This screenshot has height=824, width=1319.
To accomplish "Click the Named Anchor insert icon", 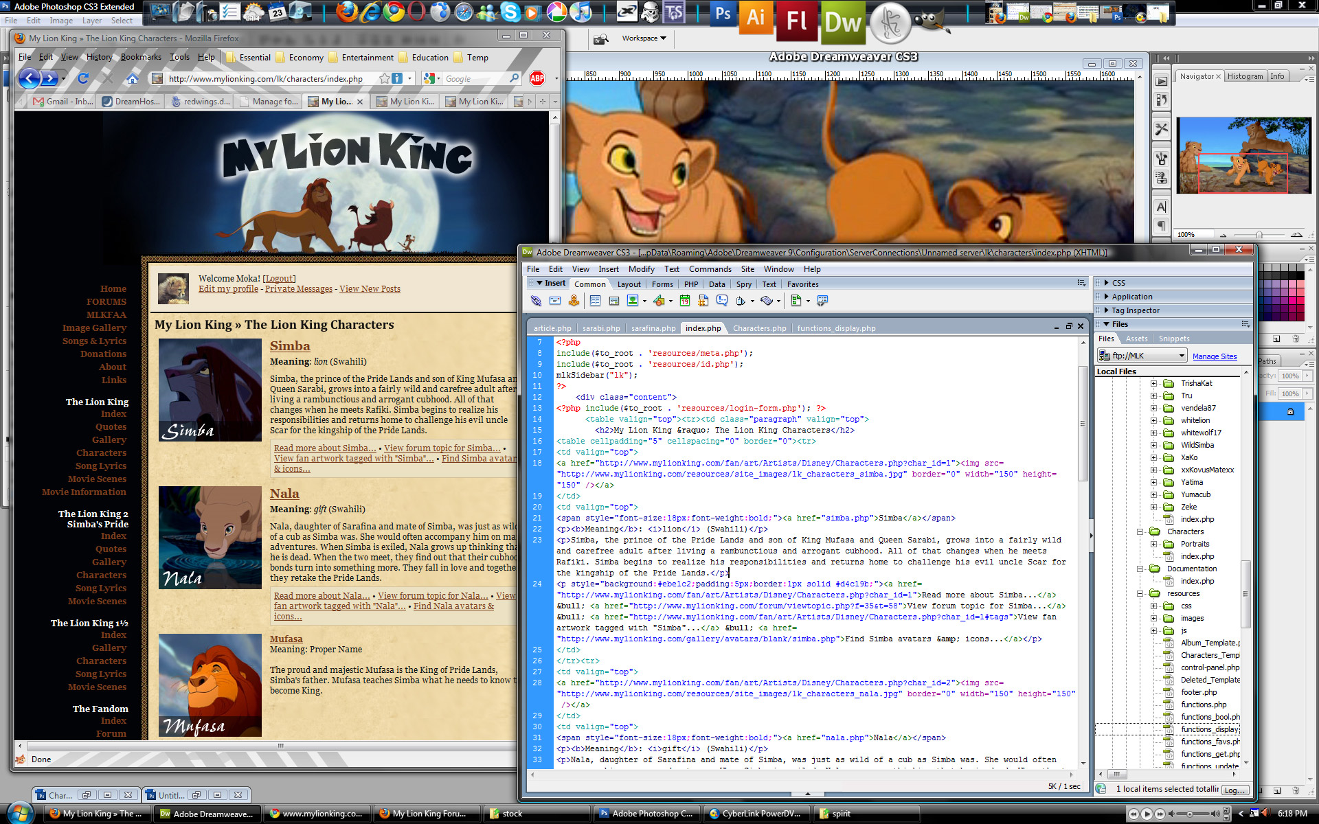I will pos(574,301).
